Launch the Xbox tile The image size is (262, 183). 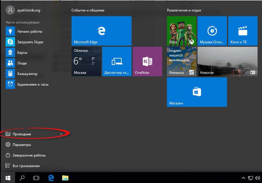[x=181, y=31]
